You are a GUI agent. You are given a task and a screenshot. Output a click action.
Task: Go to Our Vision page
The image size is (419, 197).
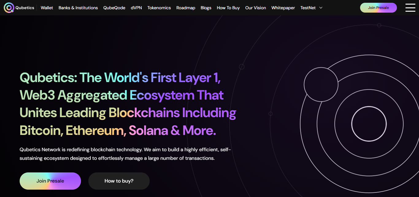pos(256,8)
